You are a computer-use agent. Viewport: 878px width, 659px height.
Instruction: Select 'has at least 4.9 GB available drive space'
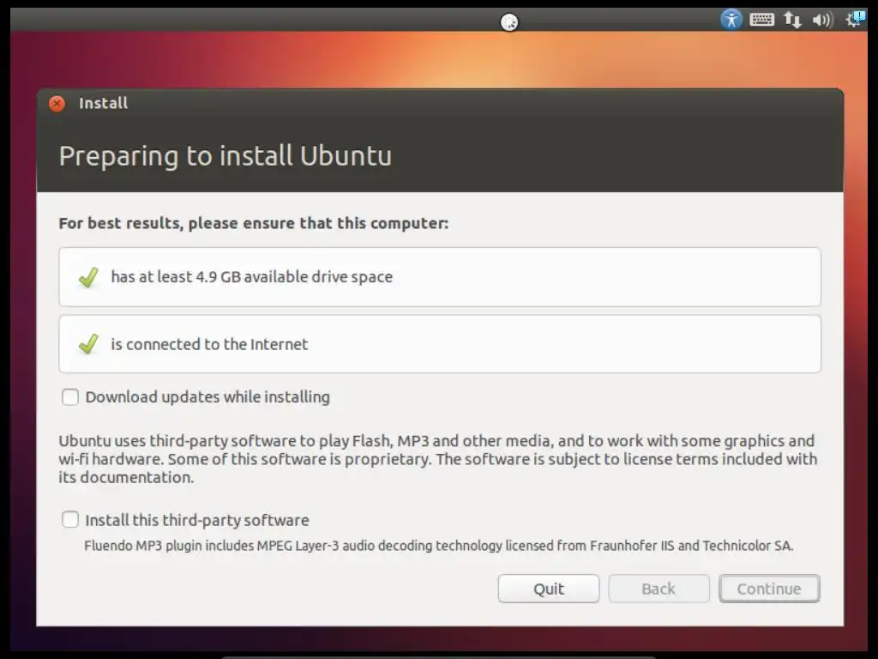[252, 277]
